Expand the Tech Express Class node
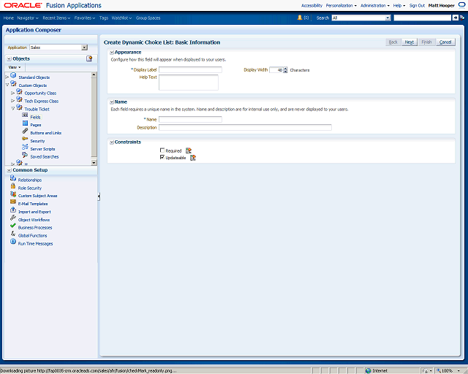468x374 pixels. click(13, 101)
